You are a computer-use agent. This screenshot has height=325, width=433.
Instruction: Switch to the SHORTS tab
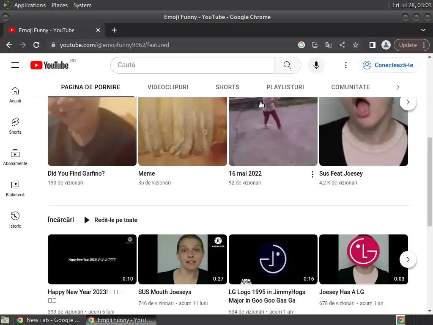coord(227,87)
